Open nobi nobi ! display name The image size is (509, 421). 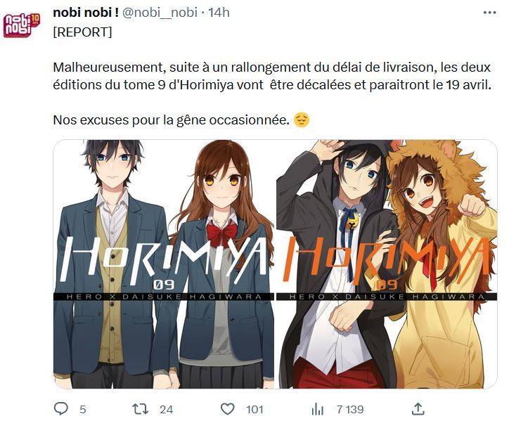(x=86, y=13)
